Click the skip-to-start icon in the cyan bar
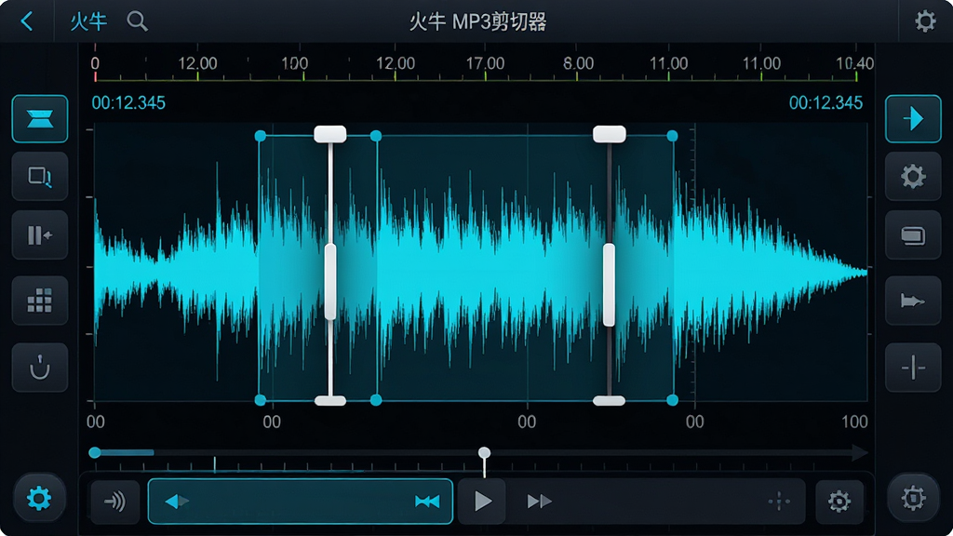Screen dimensions: 953x536 click(x=426, y=502)
